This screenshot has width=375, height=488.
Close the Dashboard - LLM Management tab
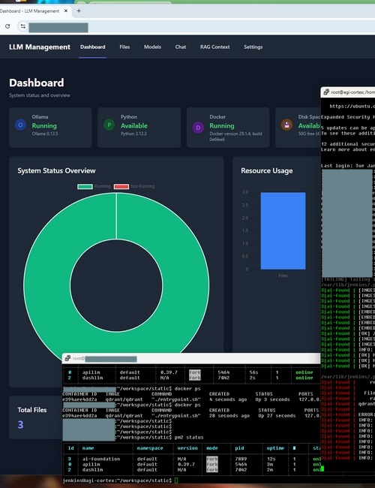pos(66,11)
